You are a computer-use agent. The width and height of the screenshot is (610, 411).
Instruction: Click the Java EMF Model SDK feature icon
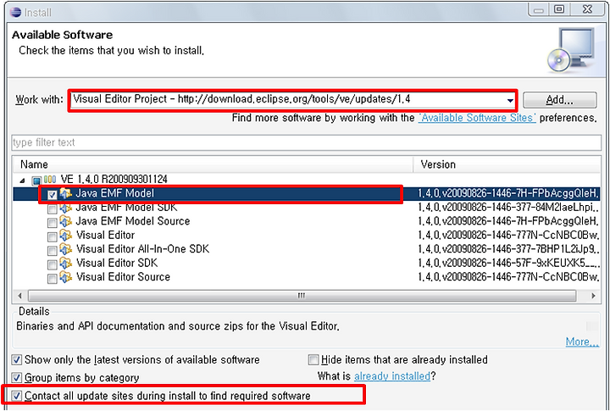(x=66, y=208)
